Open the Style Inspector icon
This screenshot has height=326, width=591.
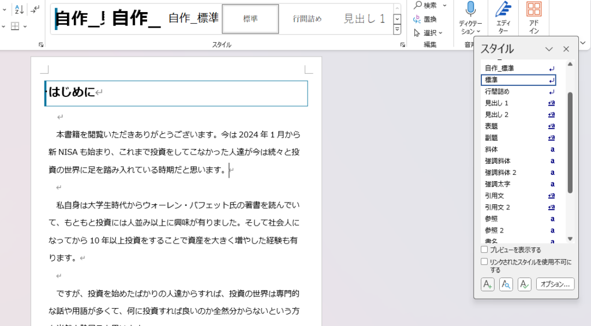point(506,284)
